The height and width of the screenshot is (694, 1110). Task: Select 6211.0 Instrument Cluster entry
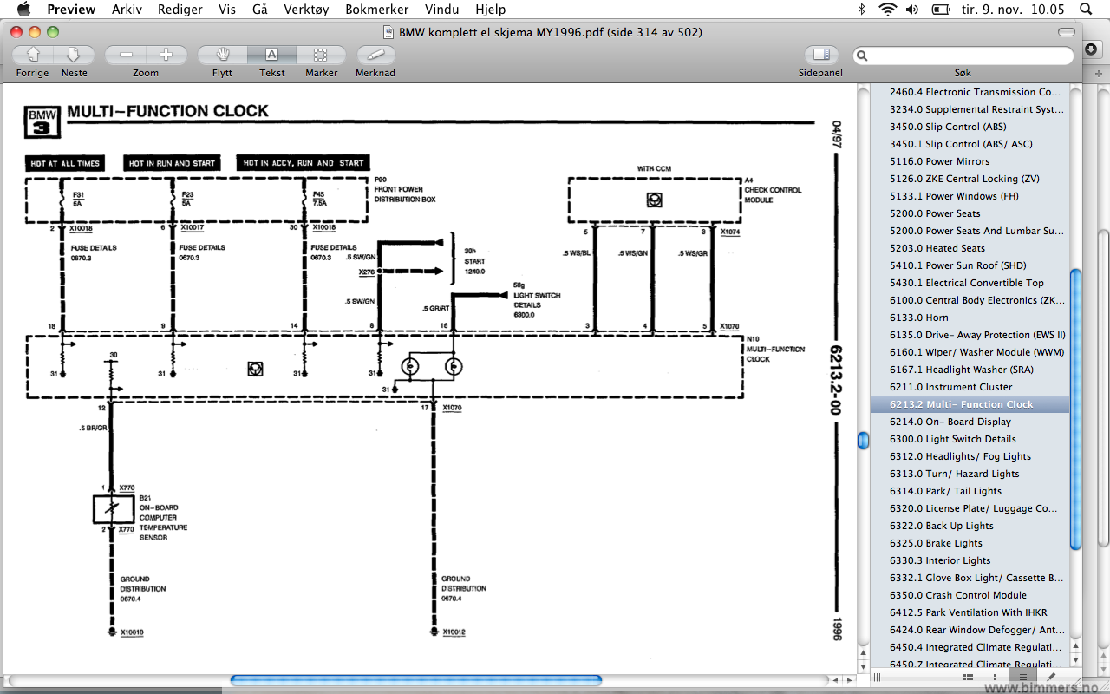tap(969, 387)
